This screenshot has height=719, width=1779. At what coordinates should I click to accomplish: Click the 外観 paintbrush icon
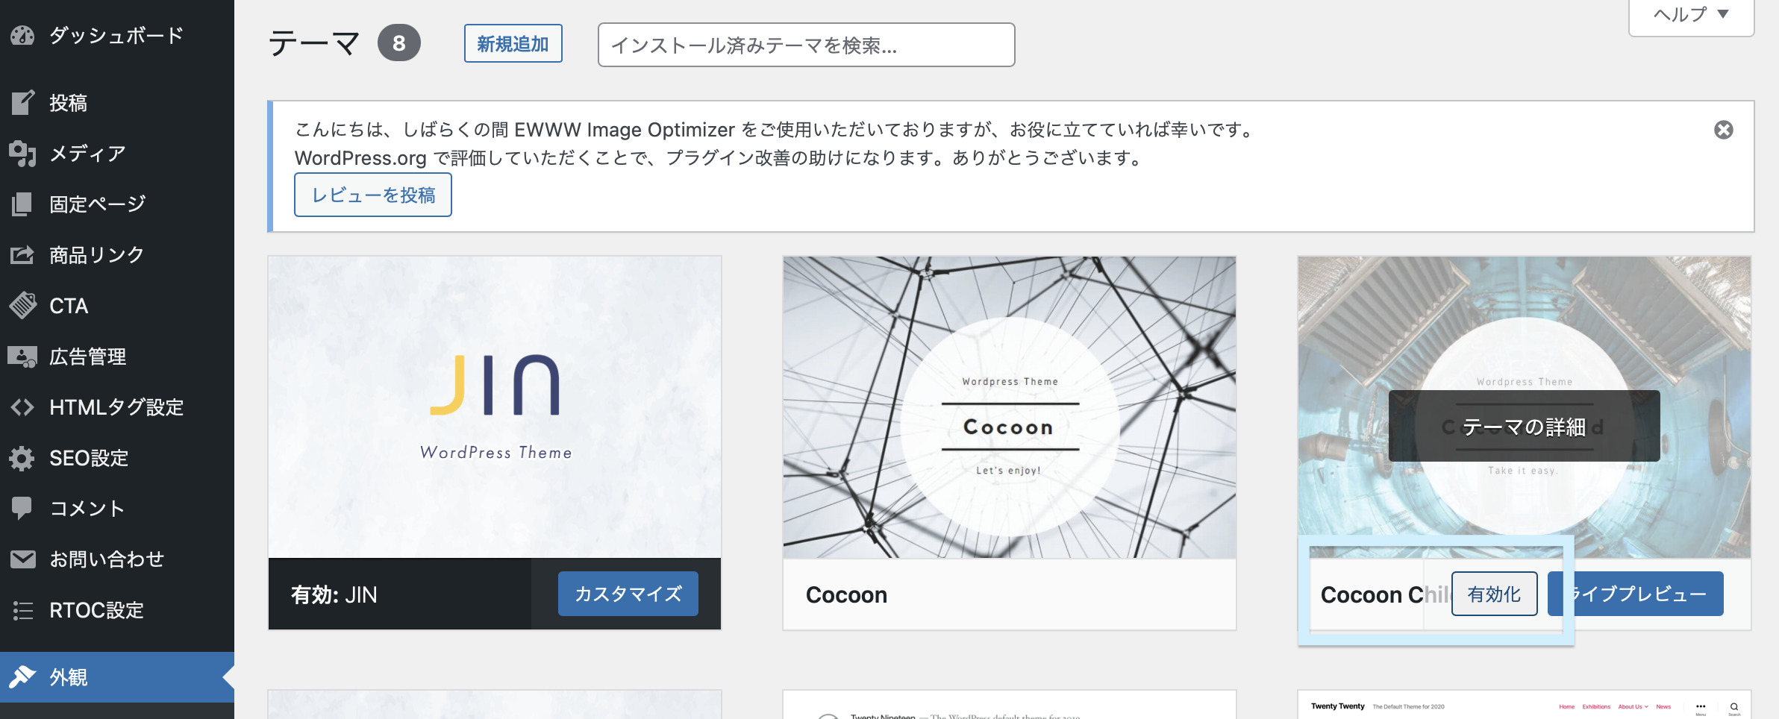(22, 676)
